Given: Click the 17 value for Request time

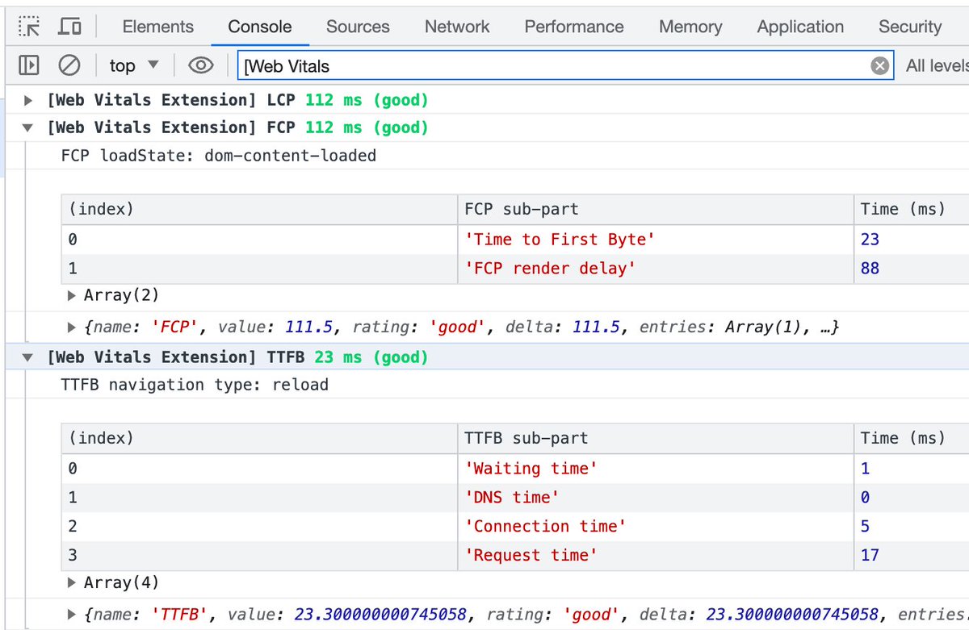Looking at the screenshot, I should (x=870, y=555).
